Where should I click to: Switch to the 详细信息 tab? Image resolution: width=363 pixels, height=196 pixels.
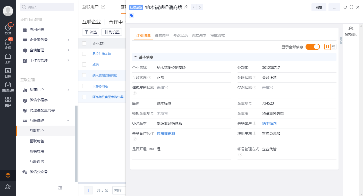point(143,35)
